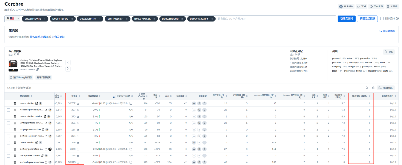402x165 pixels.
Task: Open the 批量报告 bulk reports
Action: click(x=346, y=6)
